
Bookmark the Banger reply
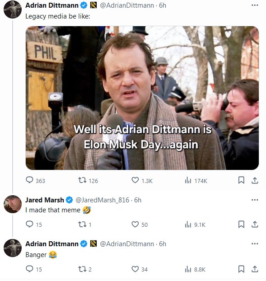coord(241,269)
